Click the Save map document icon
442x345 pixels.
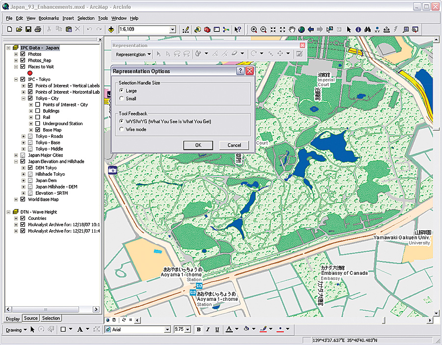(28, 29)
